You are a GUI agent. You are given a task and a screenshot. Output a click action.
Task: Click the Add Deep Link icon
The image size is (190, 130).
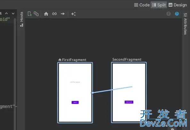coord(54,14)
